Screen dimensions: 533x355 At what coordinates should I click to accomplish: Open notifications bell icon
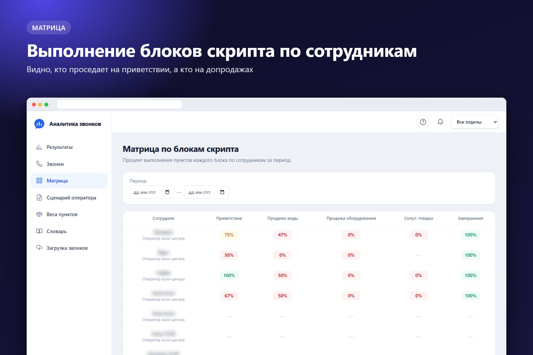pos(440,122)
